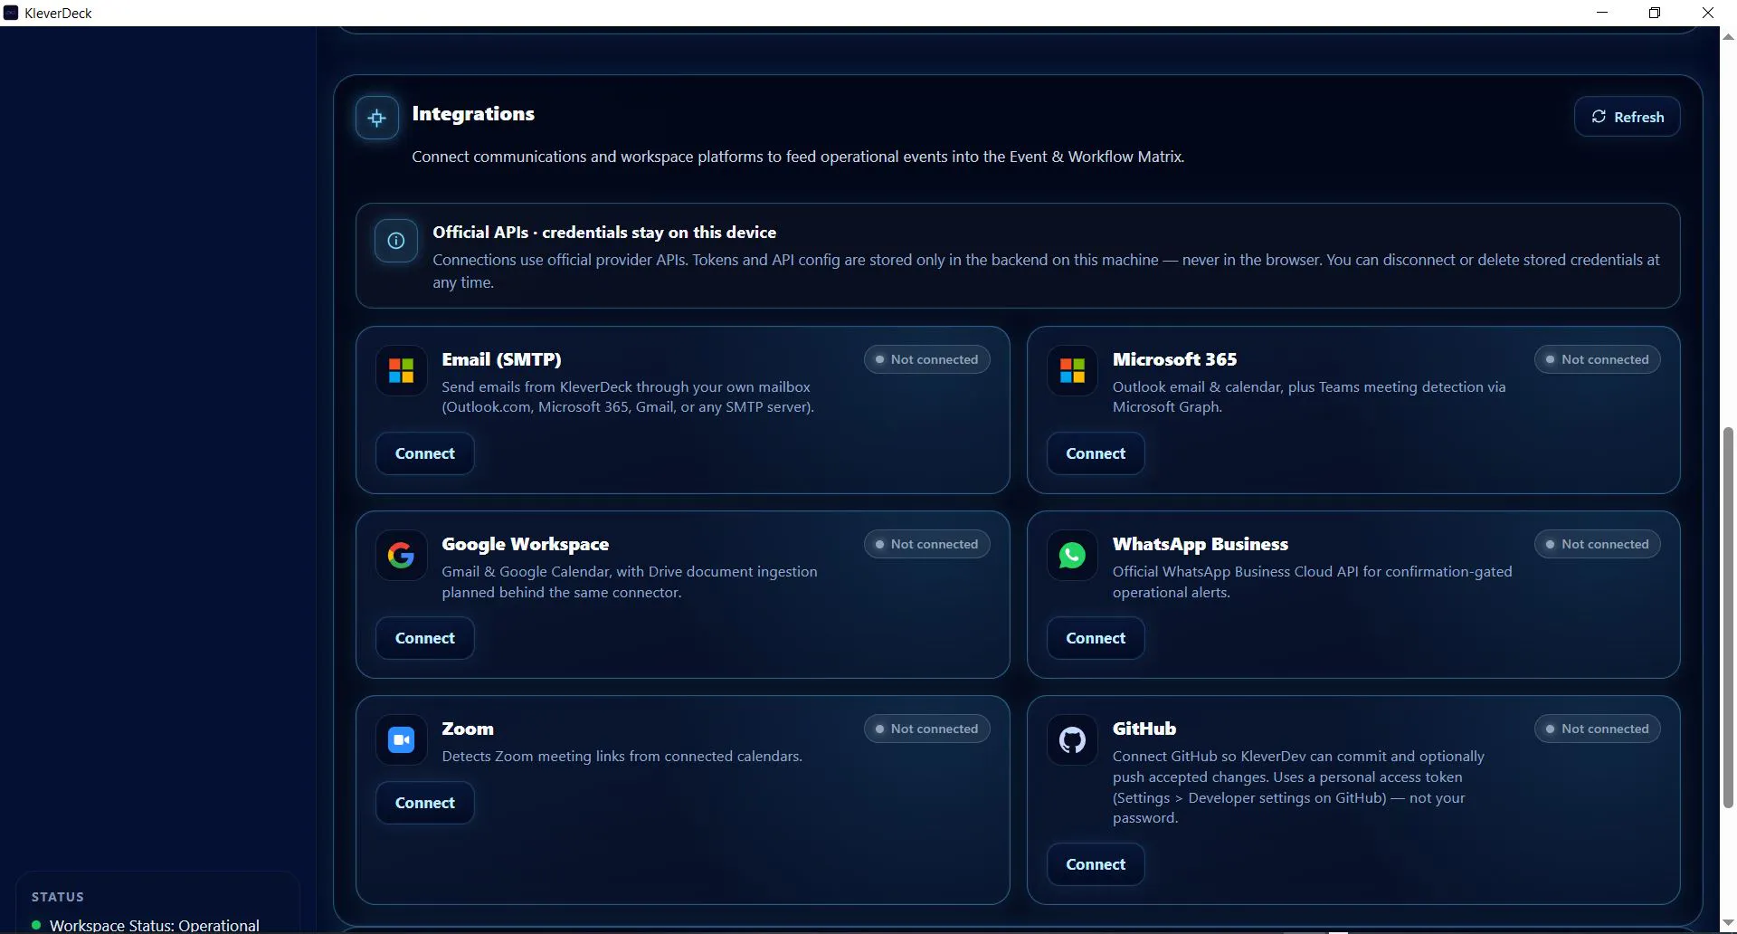Click "Detects Zoom meeting links" description
The height and width of the screenshot is (934, 1737).
tap(622, 757)
